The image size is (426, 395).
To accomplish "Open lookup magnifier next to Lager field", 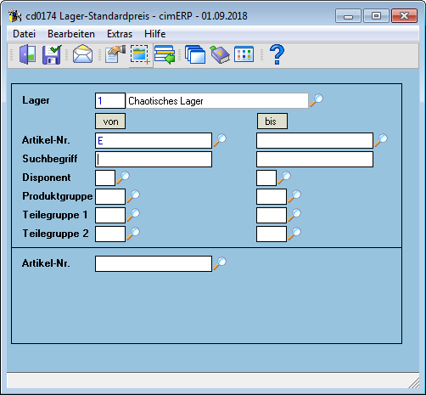I will click(317, 100).
